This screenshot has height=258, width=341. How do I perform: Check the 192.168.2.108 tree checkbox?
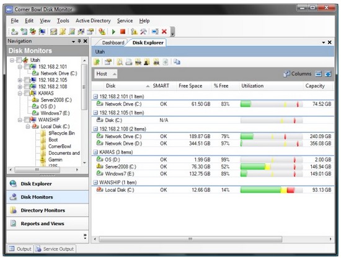[x=27, y=87]
